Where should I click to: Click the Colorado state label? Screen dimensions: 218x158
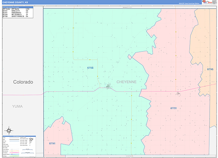coord(23,82)
